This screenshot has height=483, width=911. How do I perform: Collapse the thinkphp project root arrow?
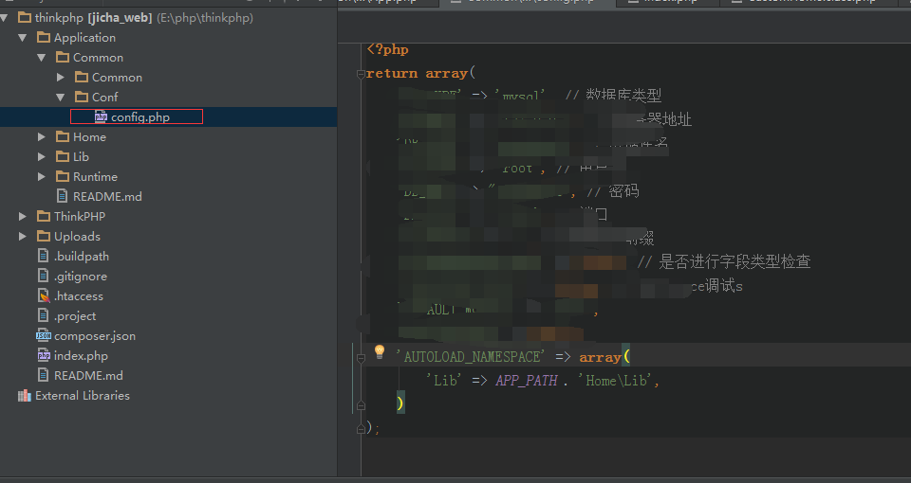pyautogui.click(x=4, y=18)
